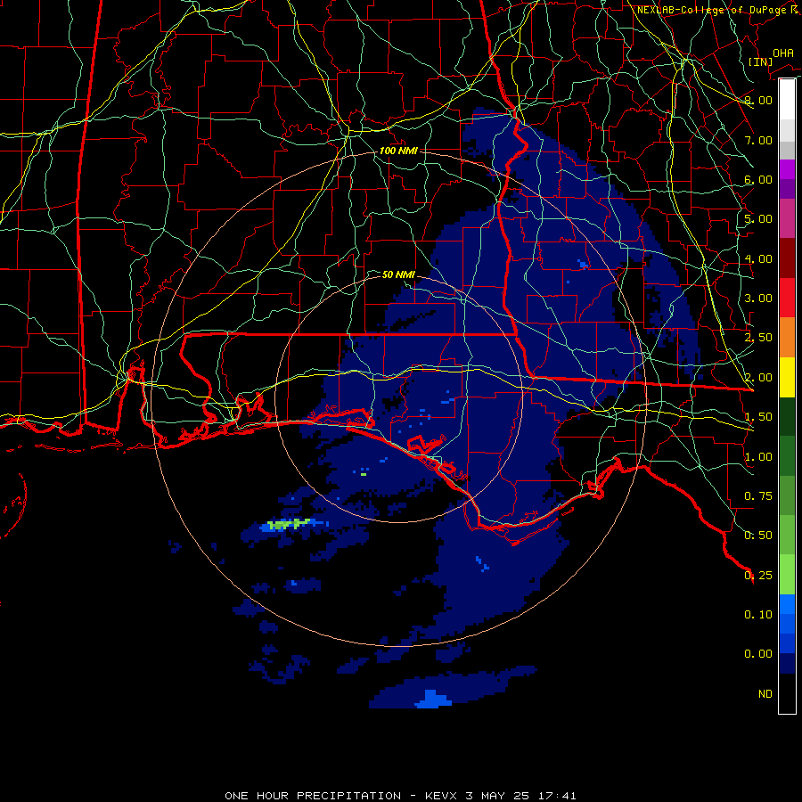Choose the dark red 4.00 legend swatch

(787, 258)
